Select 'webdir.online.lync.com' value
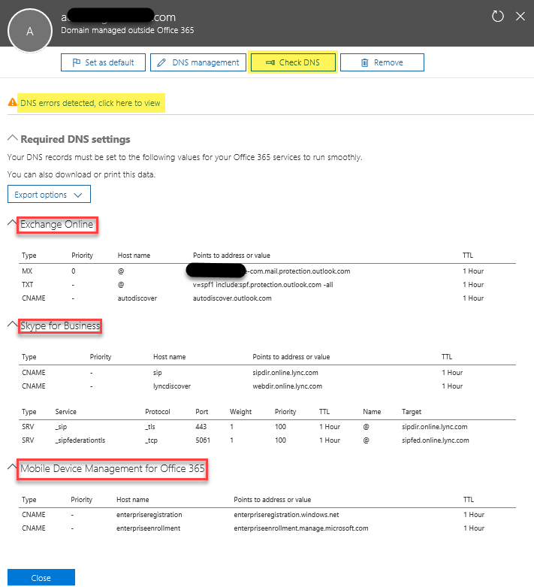This screenshot has width=534, height=587. tap(287, 386)
